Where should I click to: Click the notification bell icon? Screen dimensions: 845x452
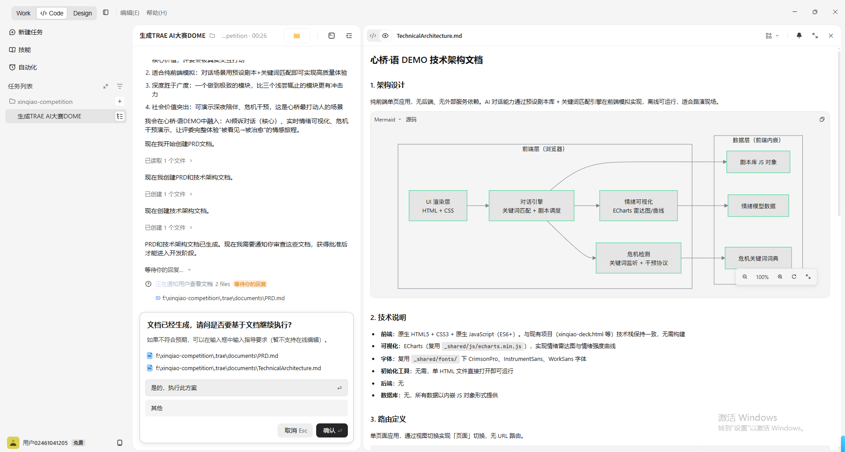pos(799,36)
